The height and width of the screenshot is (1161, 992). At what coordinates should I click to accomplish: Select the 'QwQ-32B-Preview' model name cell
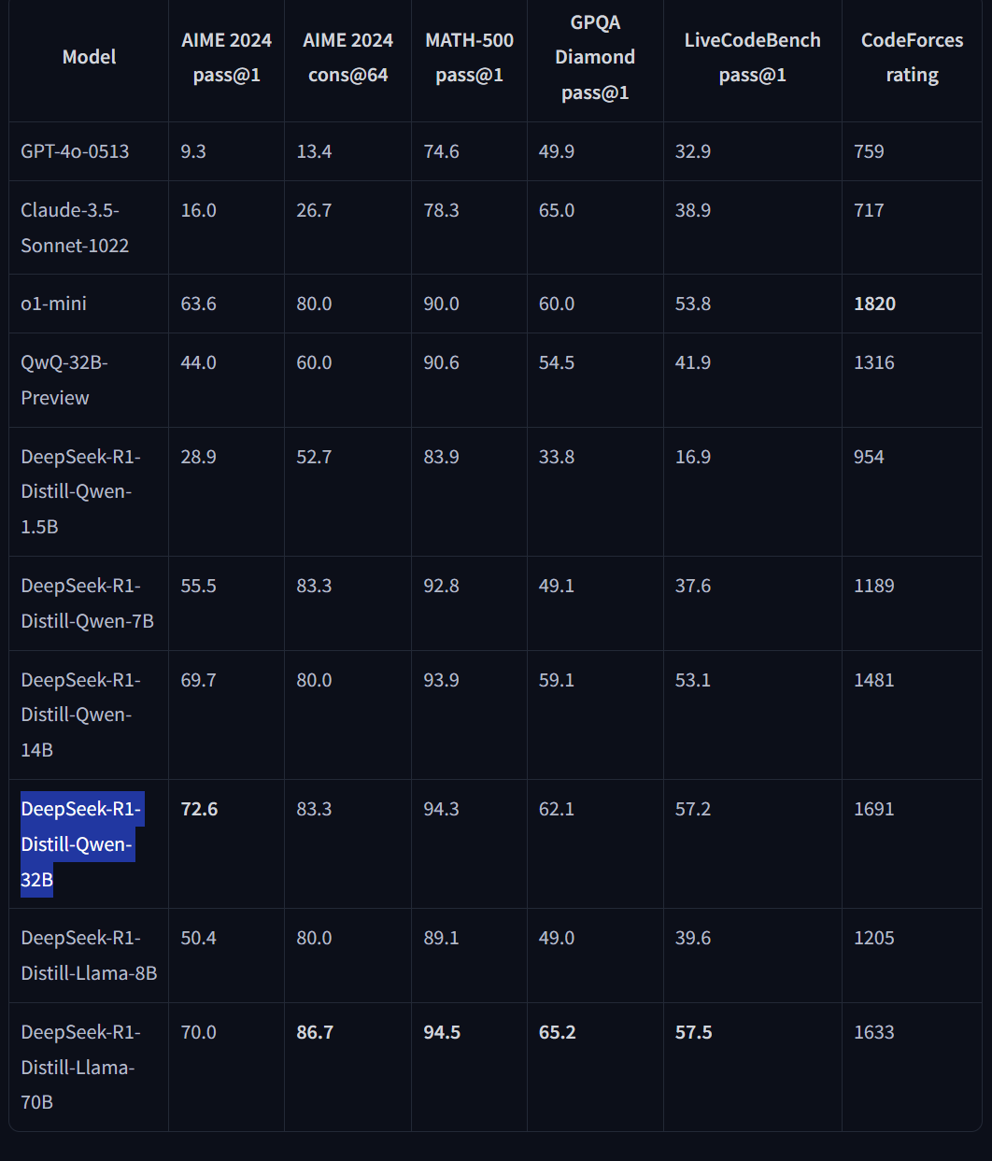pyautogui.click(x=89, y=380)
